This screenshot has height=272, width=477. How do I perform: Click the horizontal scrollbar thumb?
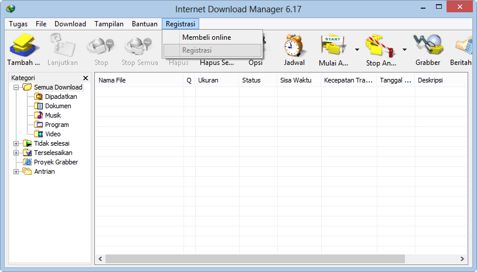point(255,259)
